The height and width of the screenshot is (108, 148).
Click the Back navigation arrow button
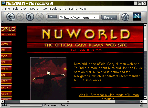[x=10, y=17]
